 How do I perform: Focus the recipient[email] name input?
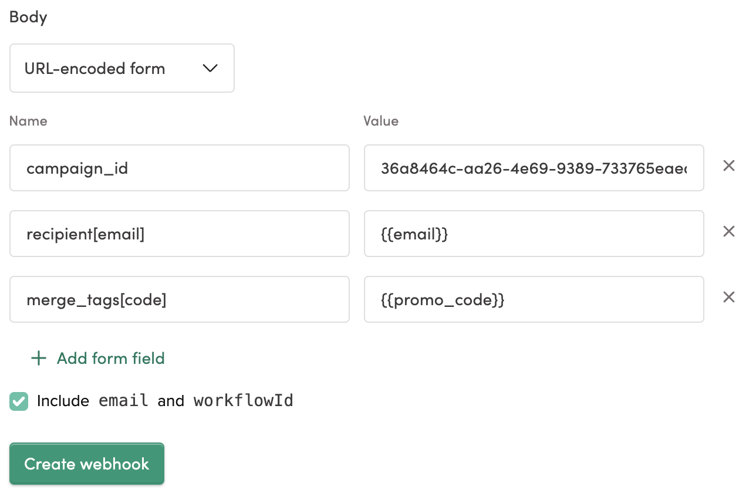tap(180, 234)
